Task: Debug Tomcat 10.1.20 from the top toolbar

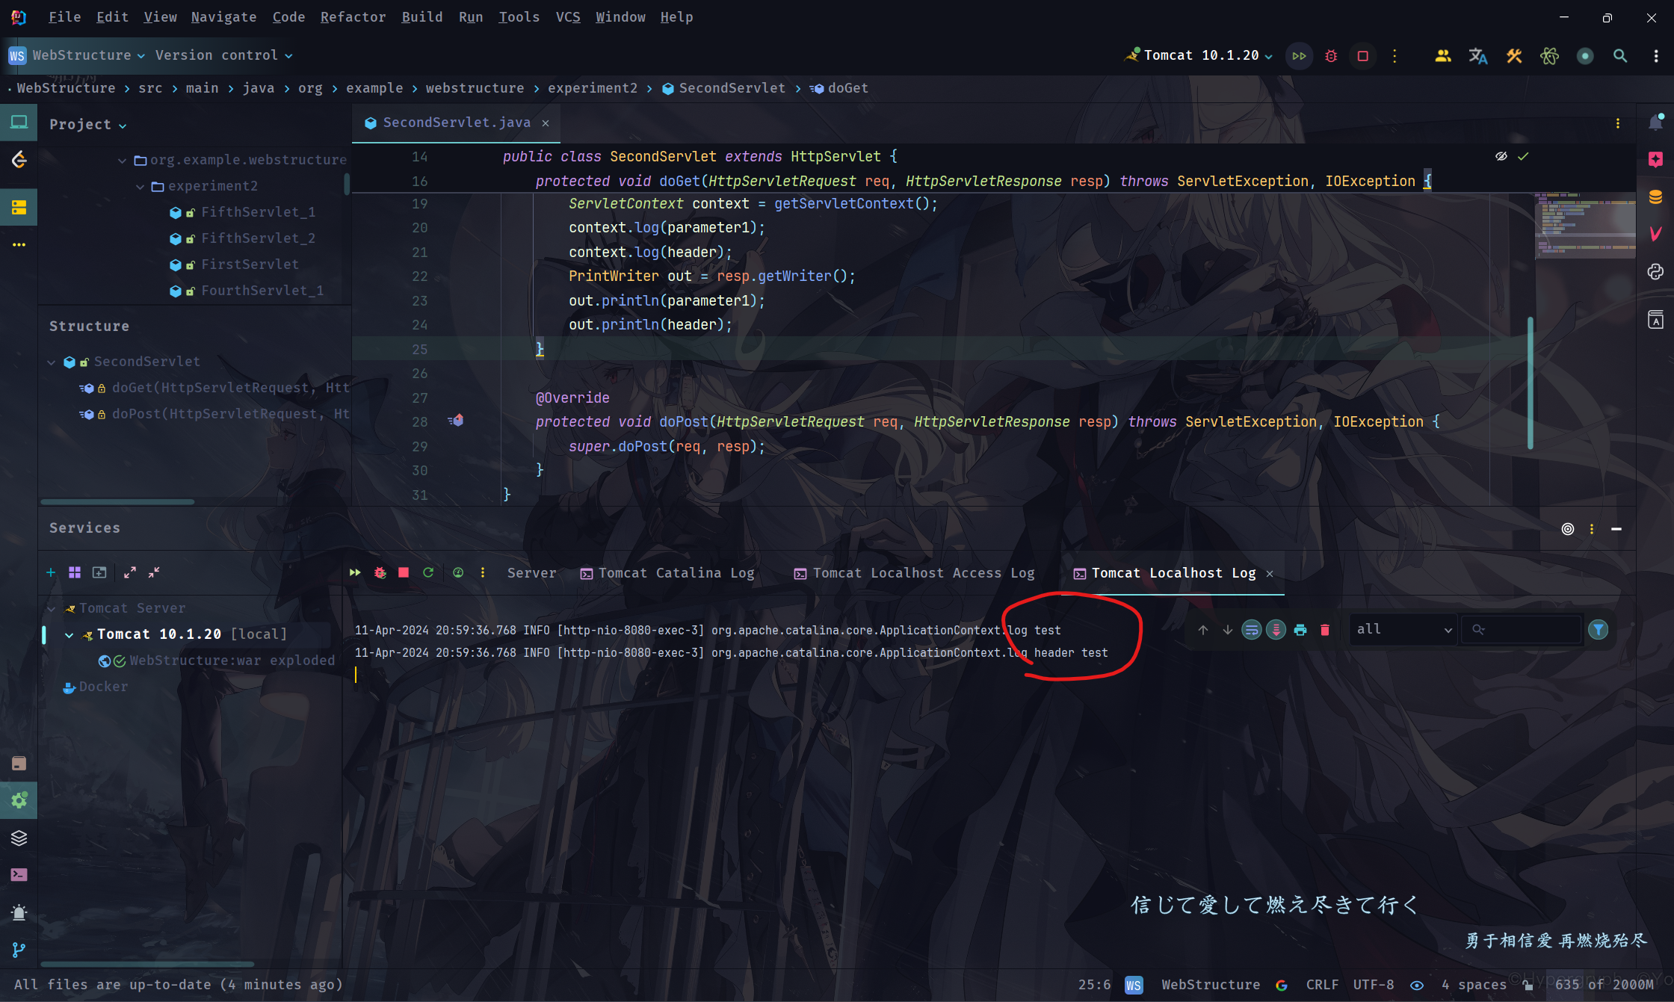Action: pos(1331,56)
